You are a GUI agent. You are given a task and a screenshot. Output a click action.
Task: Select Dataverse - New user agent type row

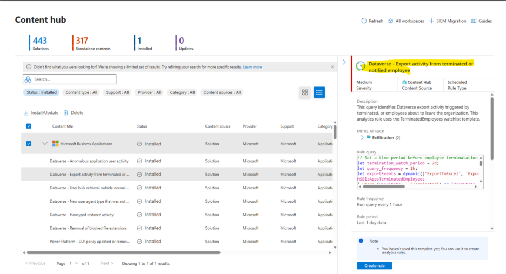[177, 201]
